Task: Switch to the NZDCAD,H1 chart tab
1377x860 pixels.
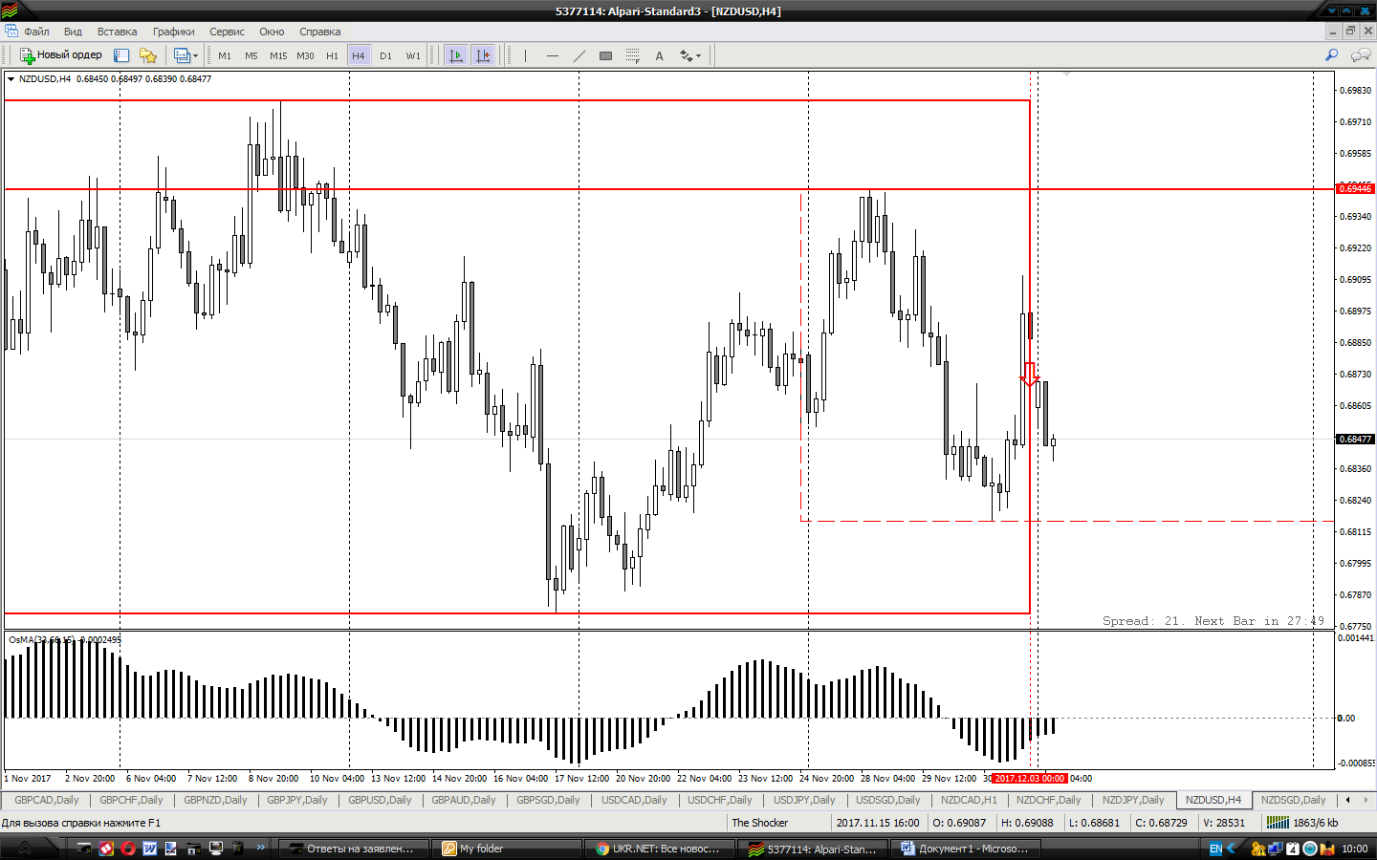Action: (x=969, y=800)
